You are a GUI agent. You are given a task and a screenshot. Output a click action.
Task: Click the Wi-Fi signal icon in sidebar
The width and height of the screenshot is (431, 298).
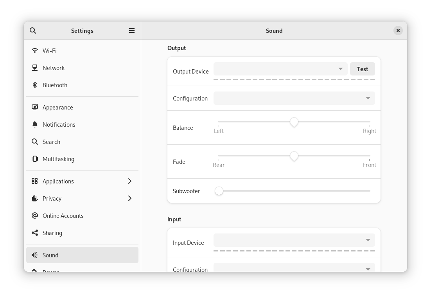point(35,50)
